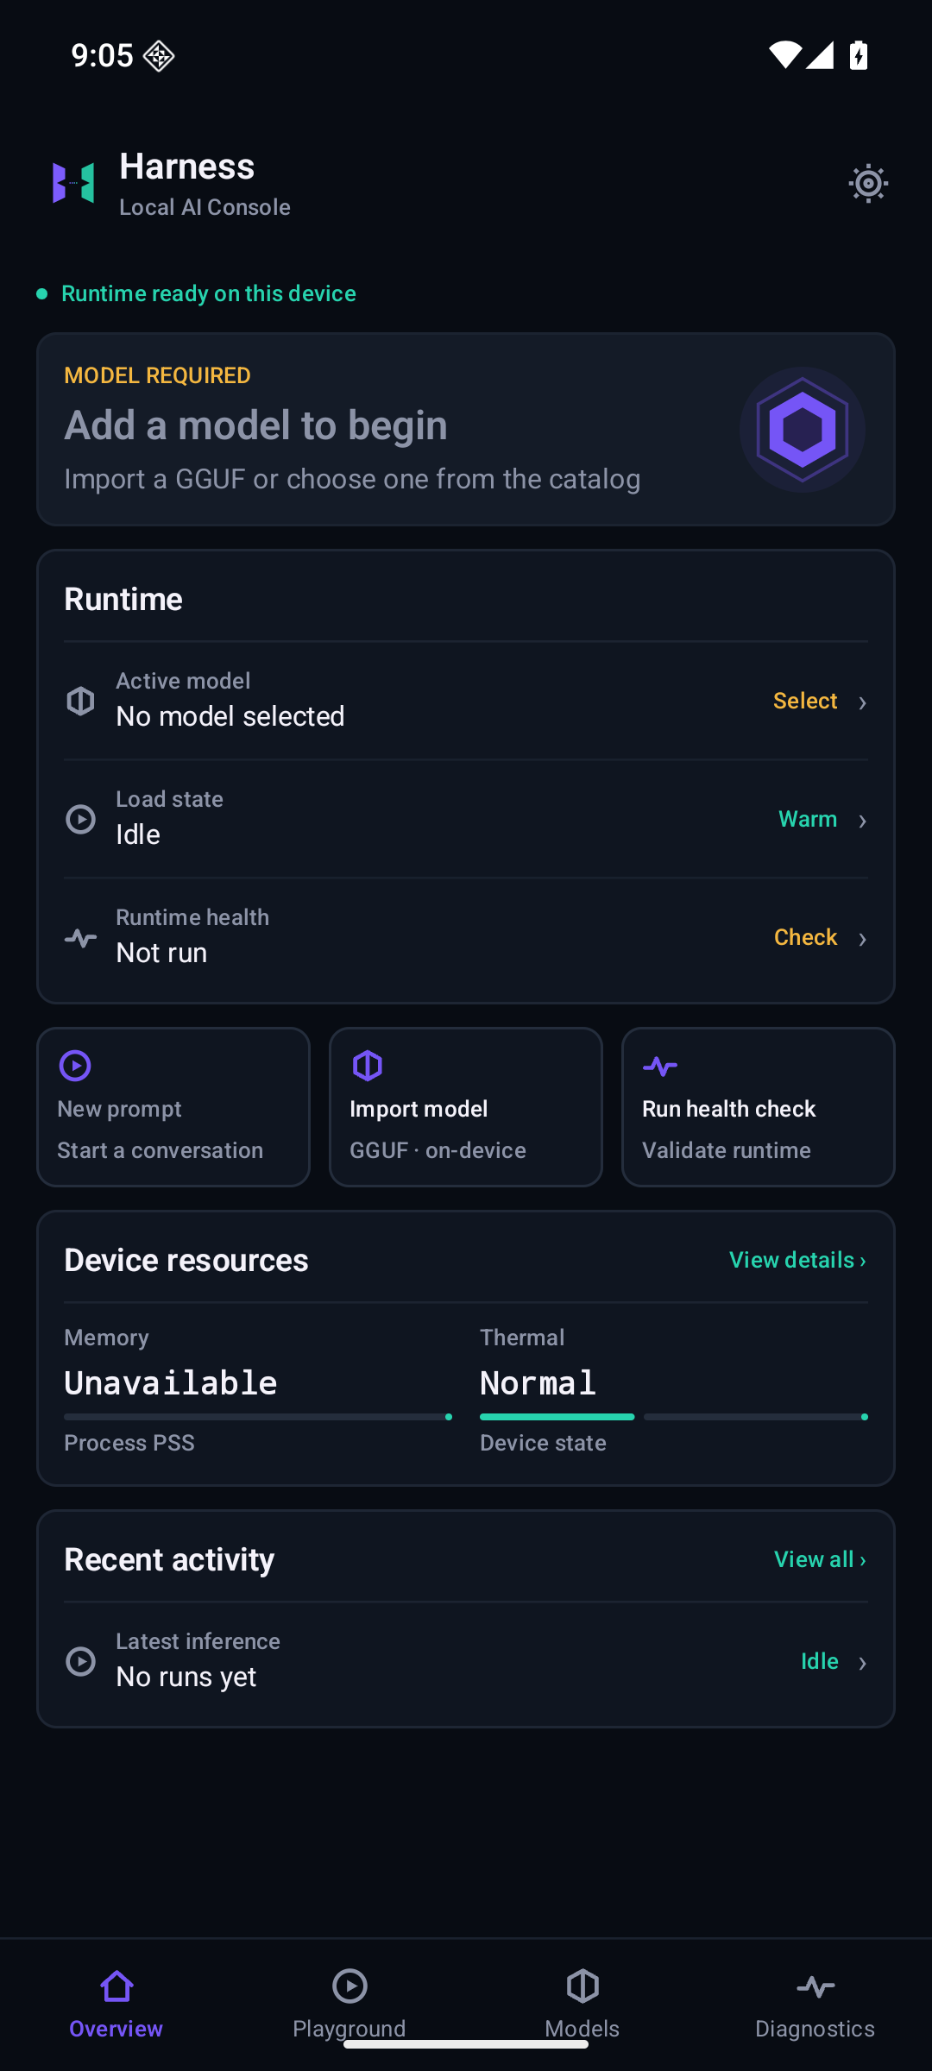Tap the Active model cube icon
932x2071 pixels.
pos(81,701)
